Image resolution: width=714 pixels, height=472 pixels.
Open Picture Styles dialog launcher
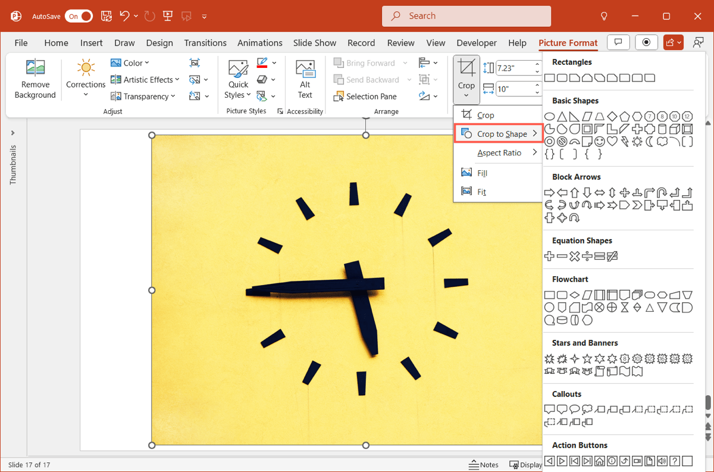(280, 111)
